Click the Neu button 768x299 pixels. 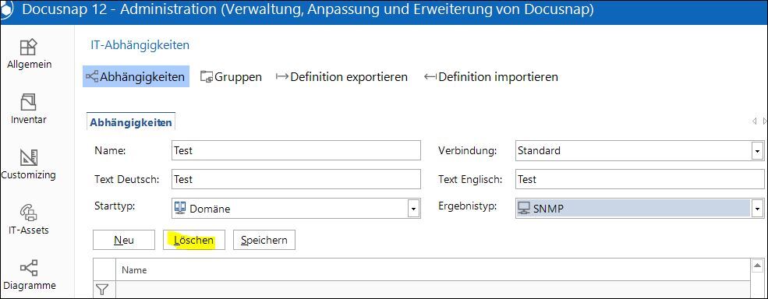[124, 241]
